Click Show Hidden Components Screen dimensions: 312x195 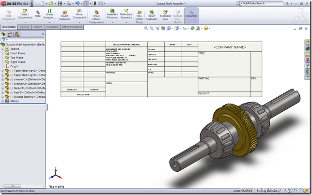(x=96, y=17)
